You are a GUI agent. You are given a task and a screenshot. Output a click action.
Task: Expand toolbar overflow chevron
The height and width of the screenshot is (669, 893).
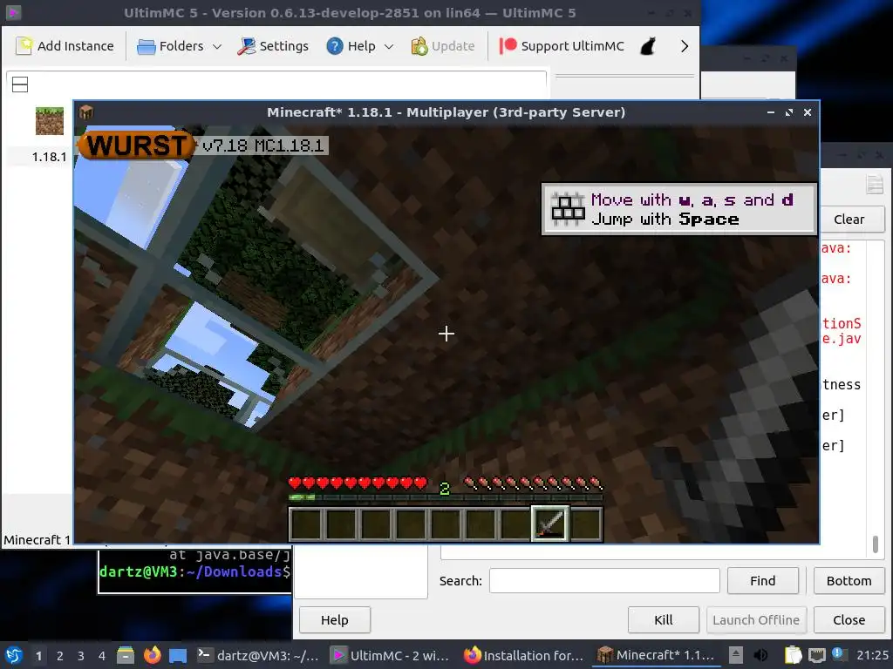click(685, 46)
